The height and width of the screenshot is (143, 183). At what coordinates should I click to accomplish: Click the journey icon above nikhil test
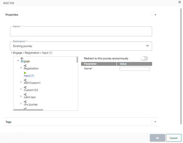click(x=25, y=95)
